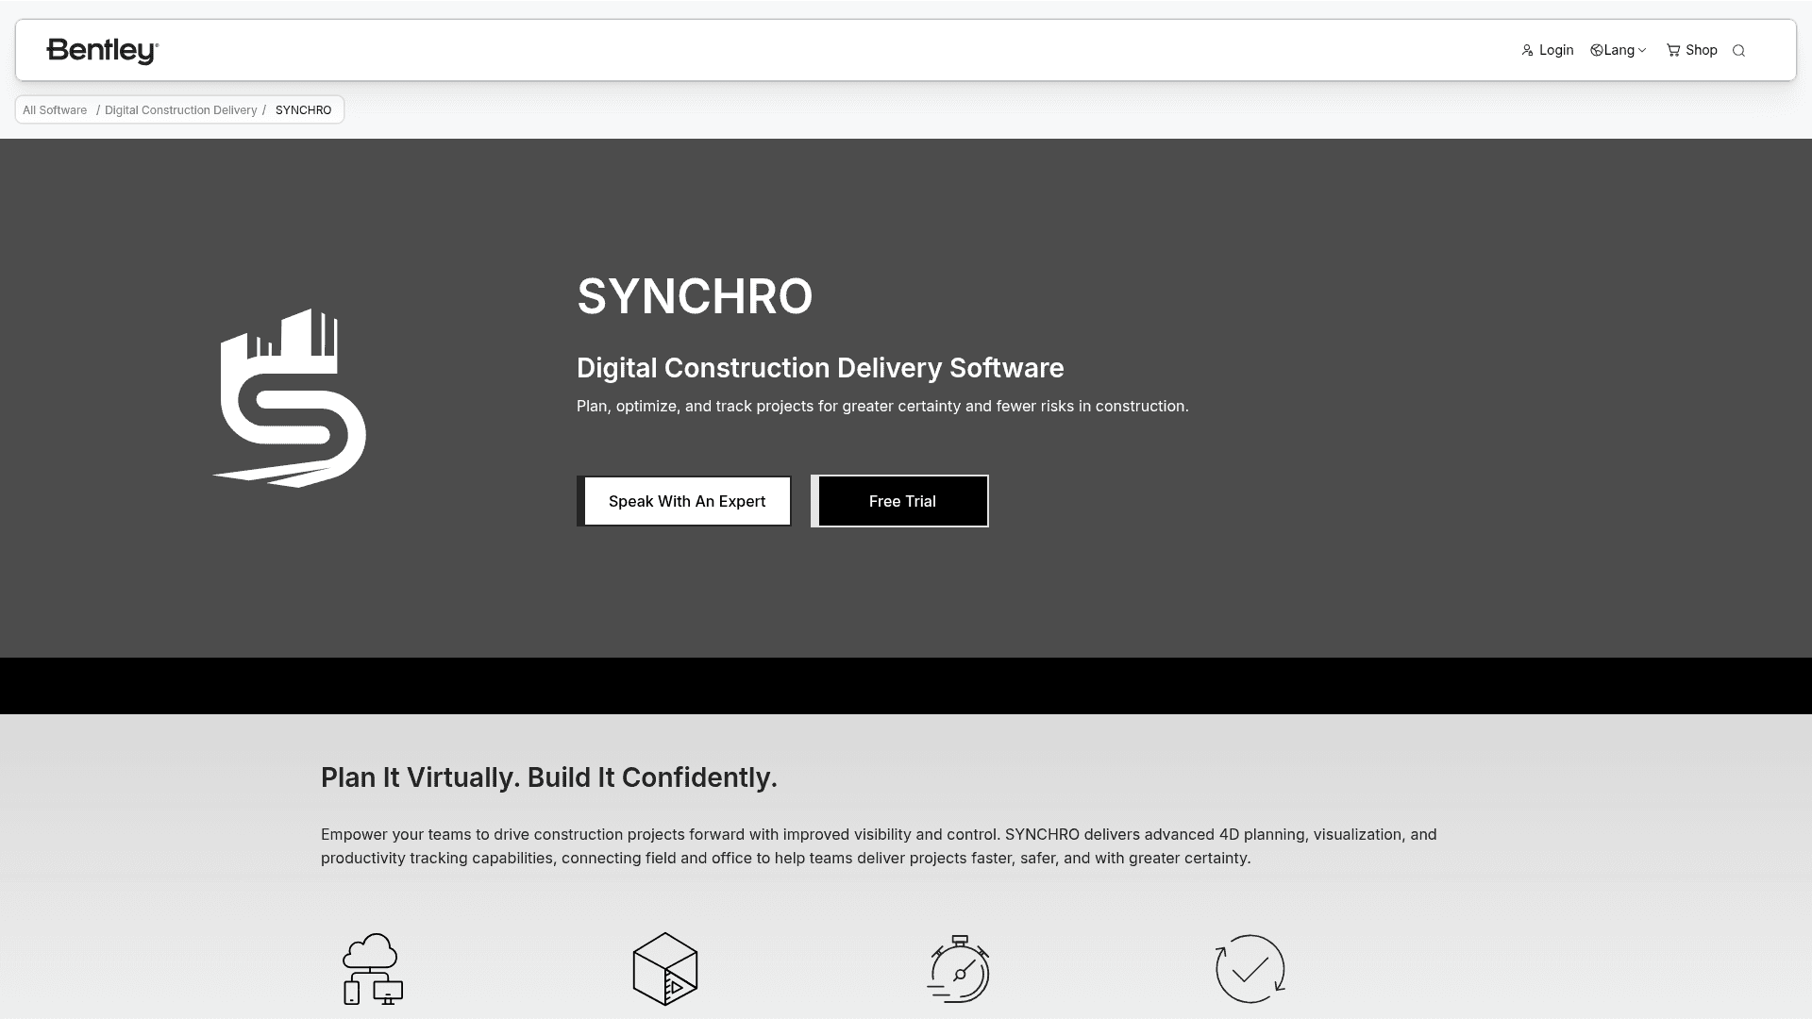Click the Shop cart link
The width and height of the screenshot is (1812, 1019).
[1691, 51]
